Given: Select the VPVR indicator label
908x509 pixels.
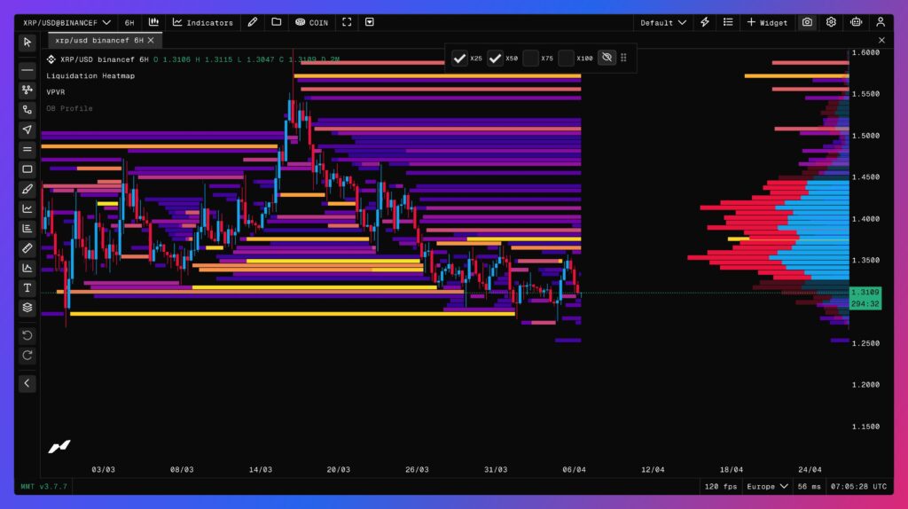Looking at the screenshot, I should coord(56,92).
